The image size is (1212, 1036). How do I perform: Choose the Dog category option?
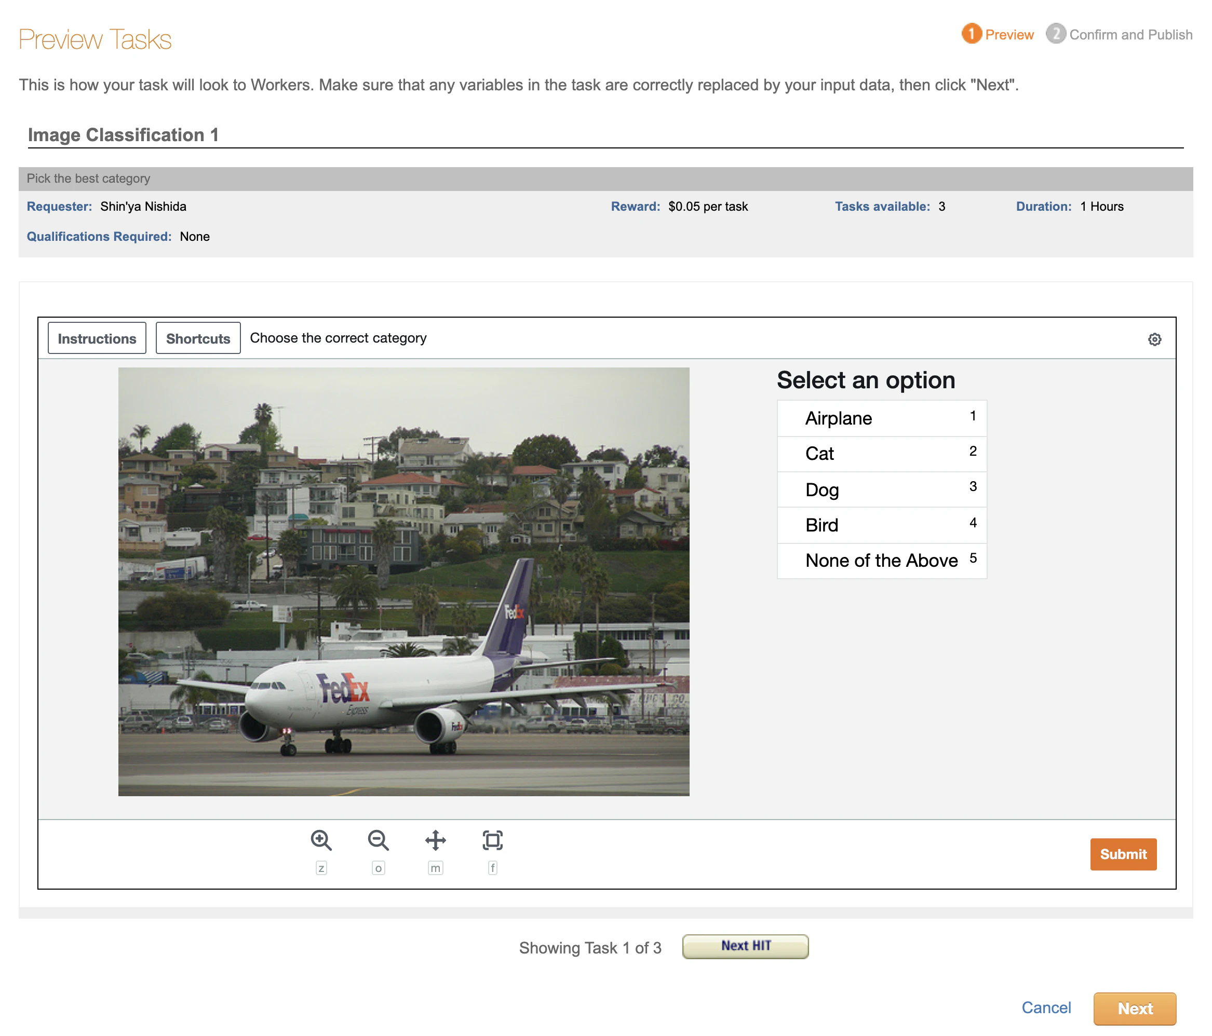coord(882,489)
